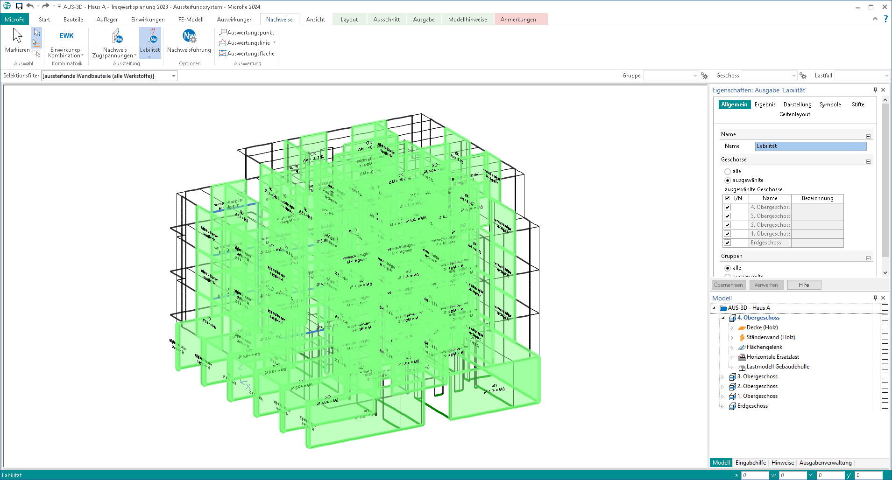Open the Gruppe settings gear icon
Viewport: 892px width, 480px height.
[704, 76]
